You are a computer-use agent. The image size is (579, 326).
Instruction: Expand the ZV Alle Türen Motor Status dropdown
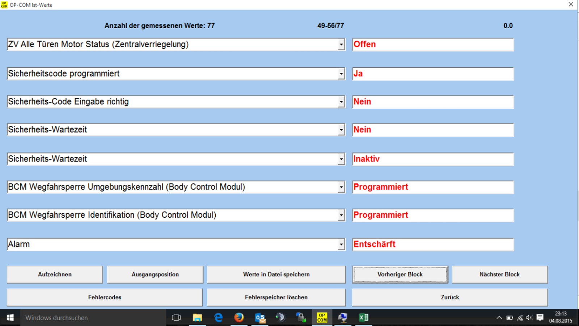(x=341, y=45)
